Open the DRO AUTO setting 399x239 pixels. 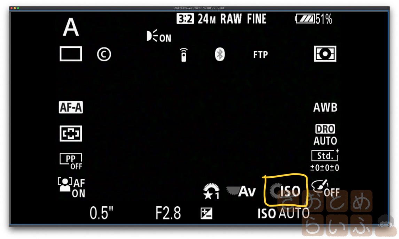(325, 135)
